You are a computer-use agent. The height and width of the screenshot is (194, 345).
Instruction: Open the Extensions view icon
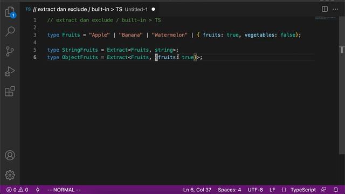[10, 91]
